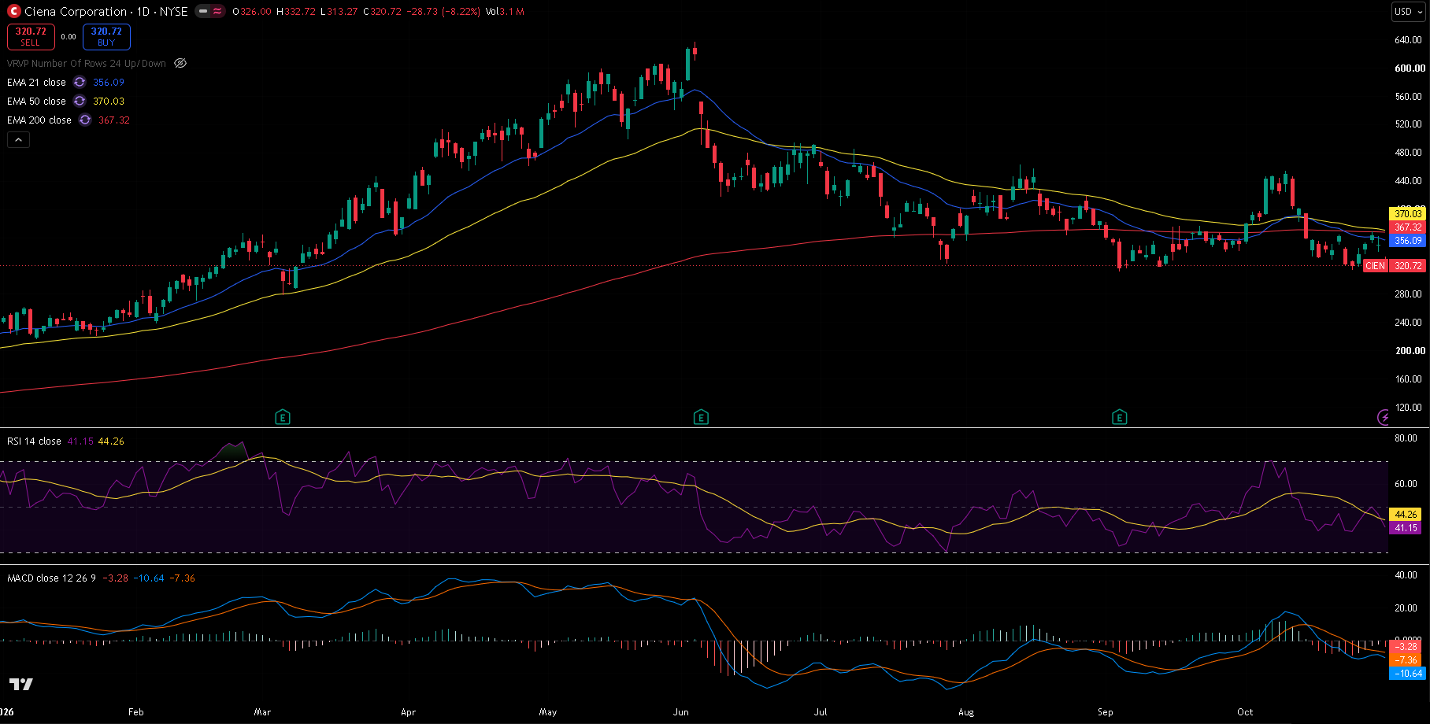Click the -28.73 (-8.22%) change value
This screenshot has height=724, width=1430.
[x=443, y=12]
